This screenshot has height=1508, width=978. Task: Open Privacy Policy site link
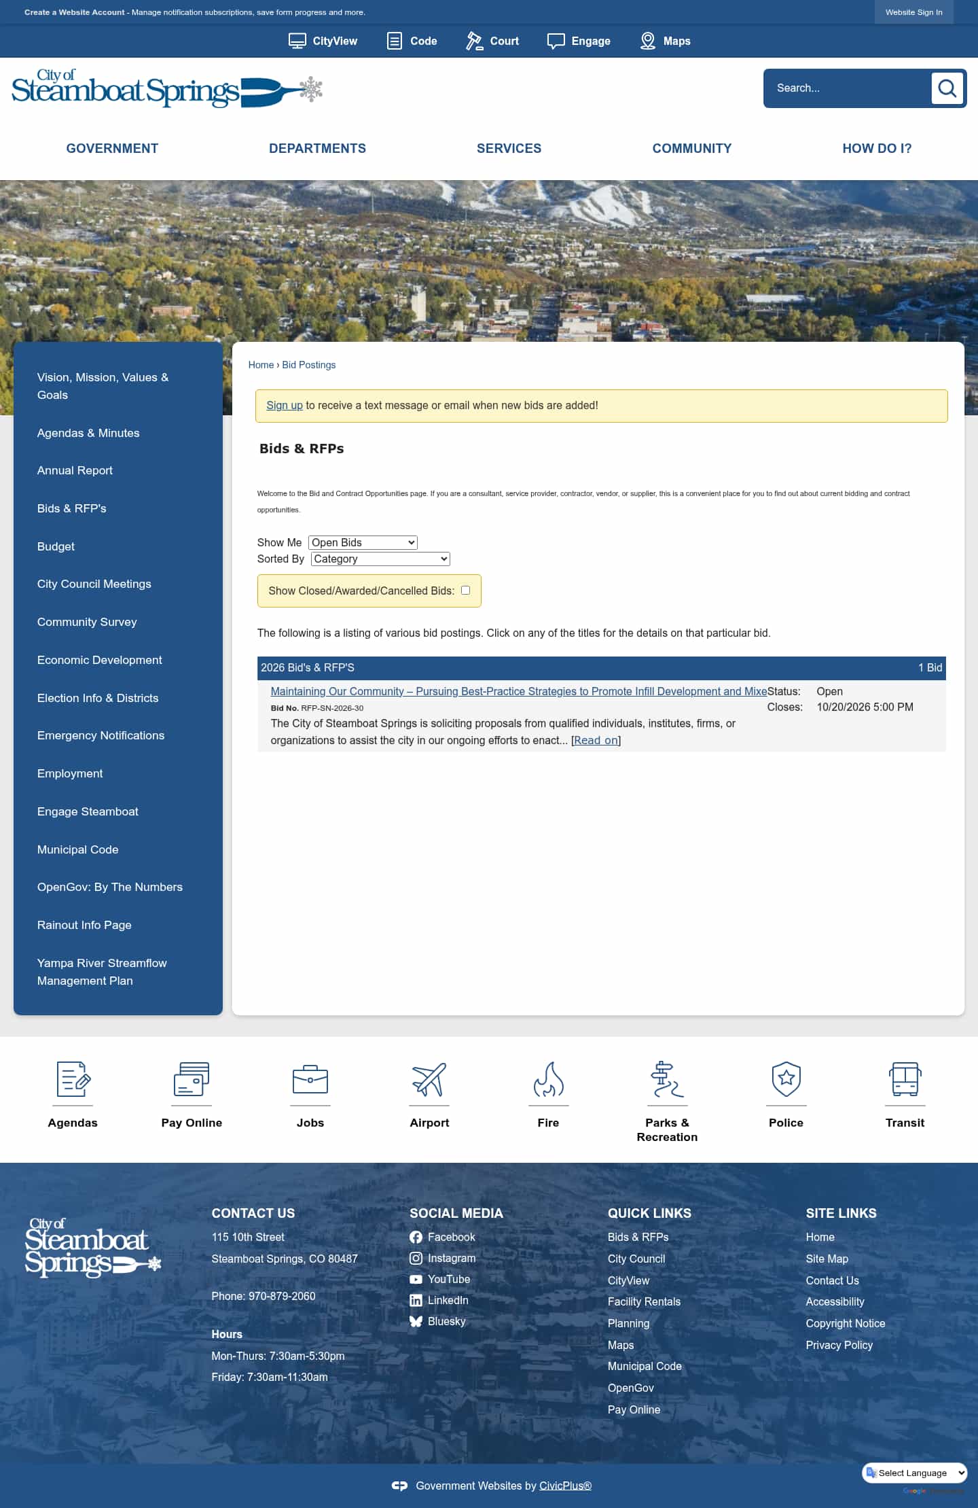[839, 1345]
